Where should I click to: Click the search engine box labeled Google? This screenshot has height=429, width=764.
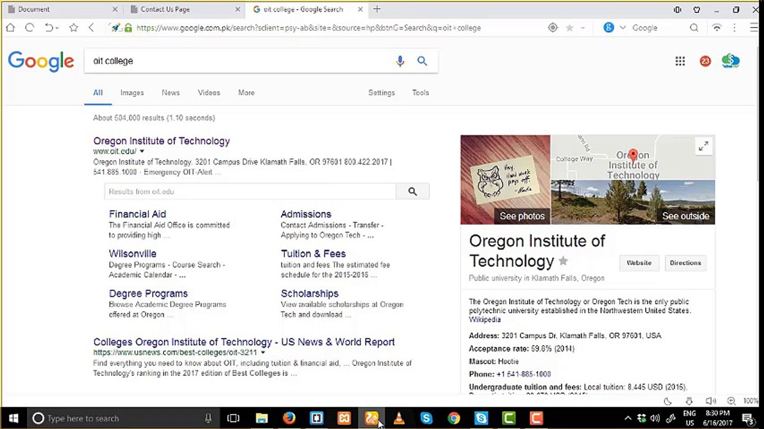tap(644, 28)
